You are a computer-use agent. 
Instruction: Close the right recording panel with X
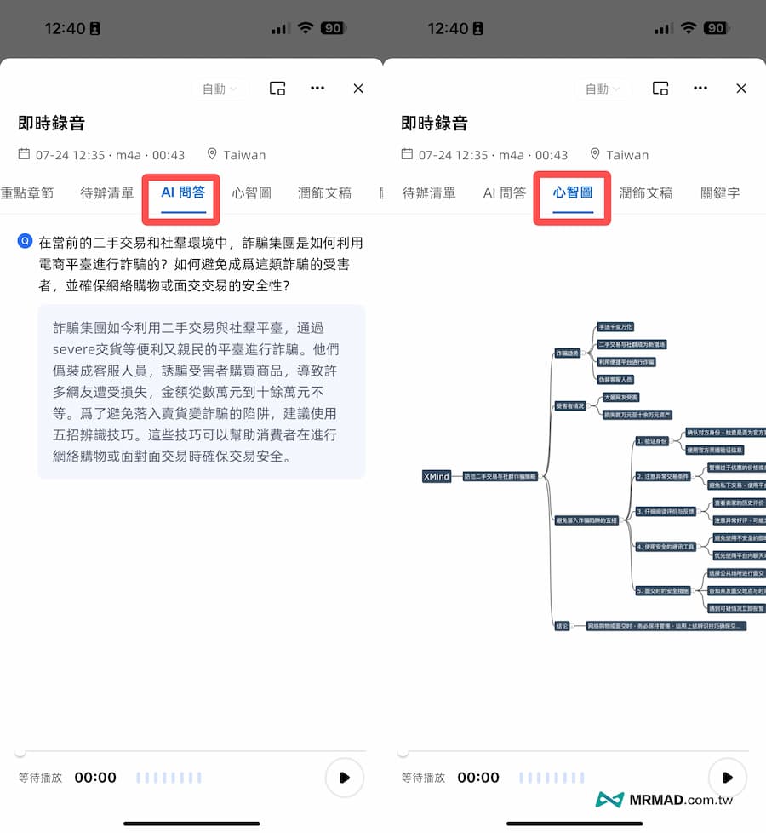(741, 89)
